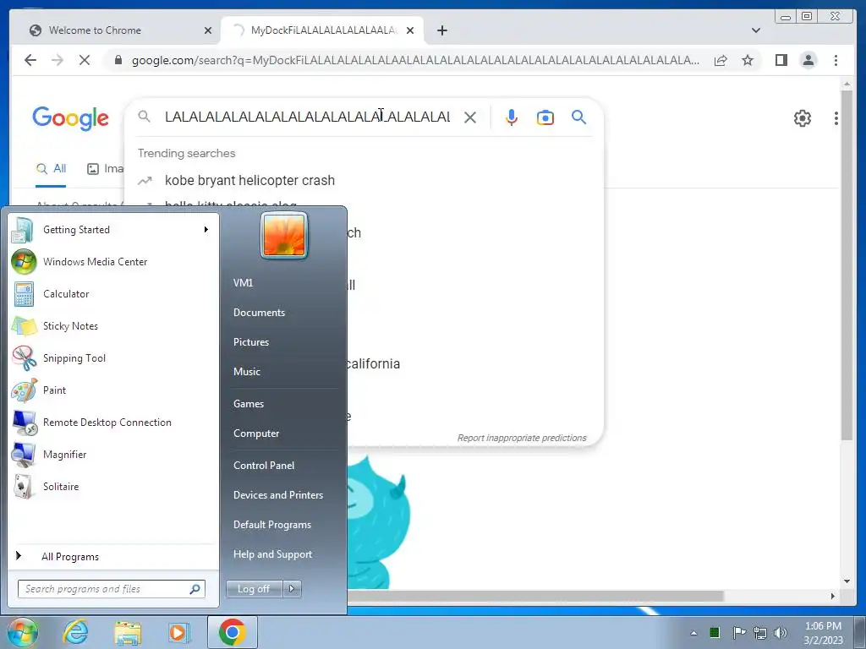Open new Chrome tab with plus
Screen dimensions: 866x649
tap(441, 30)
